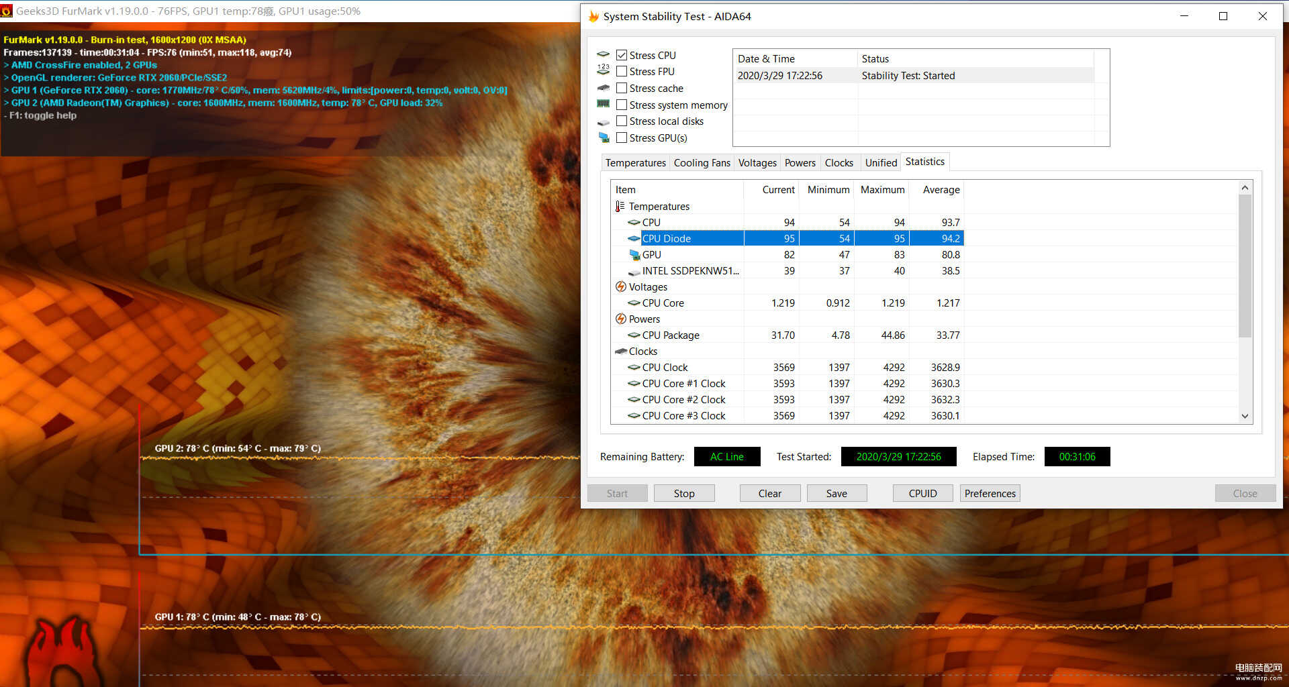Switch to the Cooling Fans tab

pyautogui.click(x=702, y=163)
